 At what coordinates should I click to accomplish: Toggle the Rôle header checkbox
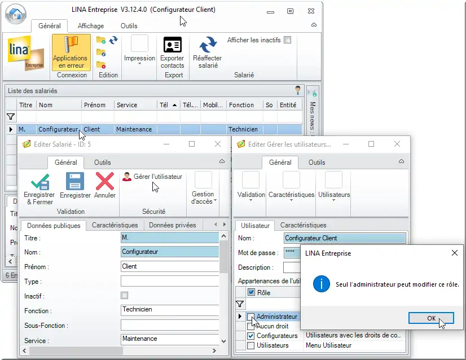251,292
